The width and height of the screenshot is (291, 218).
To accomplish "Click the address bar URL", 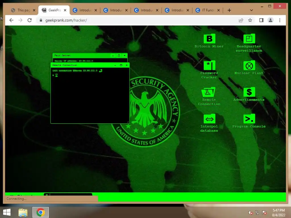I will [66, 20].
